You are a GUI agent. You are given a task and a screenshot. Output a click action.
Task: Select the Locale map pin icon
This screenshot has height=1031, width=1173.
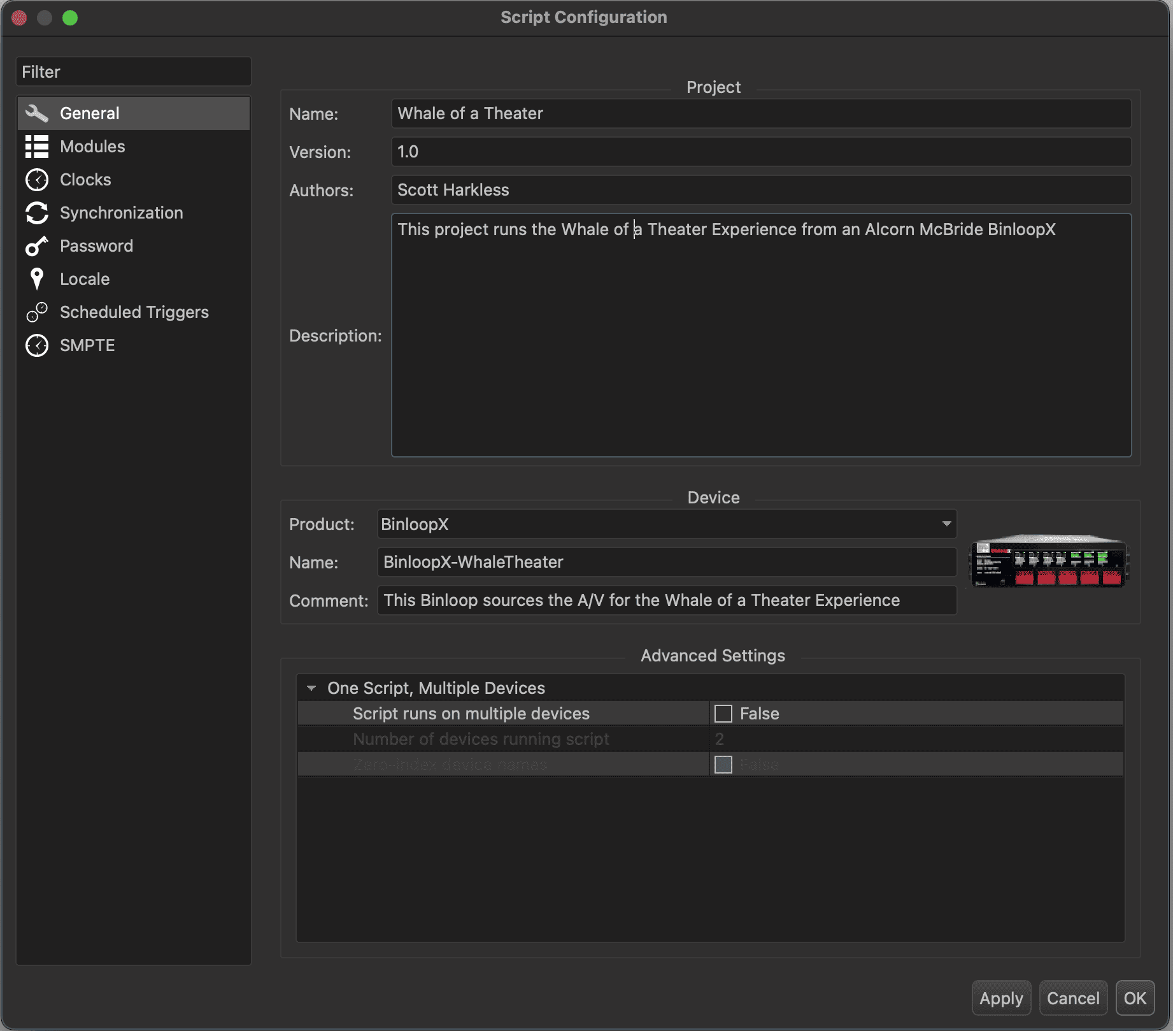click(37, 279)
